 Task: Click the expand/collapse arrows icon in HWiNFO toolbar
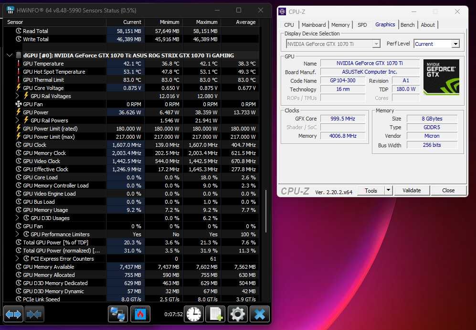(x=13, y=314)
